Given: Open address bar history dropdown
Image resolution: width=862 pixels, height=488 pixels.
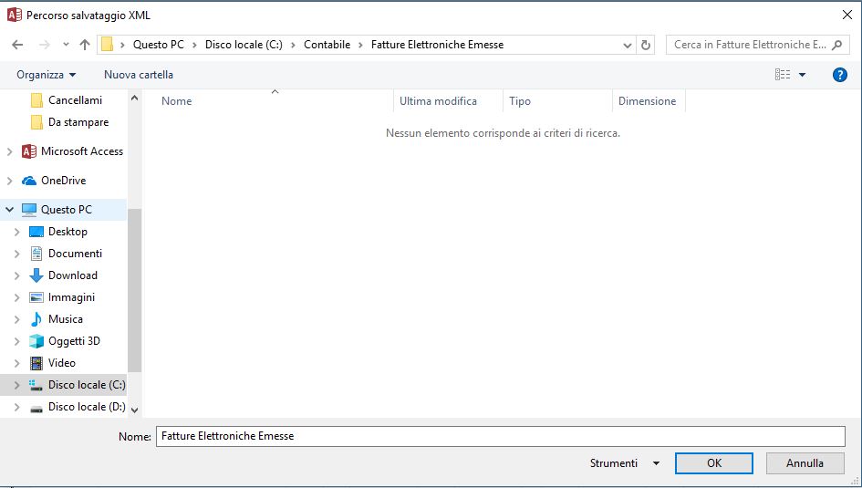Looking at the screenshot, I should (628, 45).
